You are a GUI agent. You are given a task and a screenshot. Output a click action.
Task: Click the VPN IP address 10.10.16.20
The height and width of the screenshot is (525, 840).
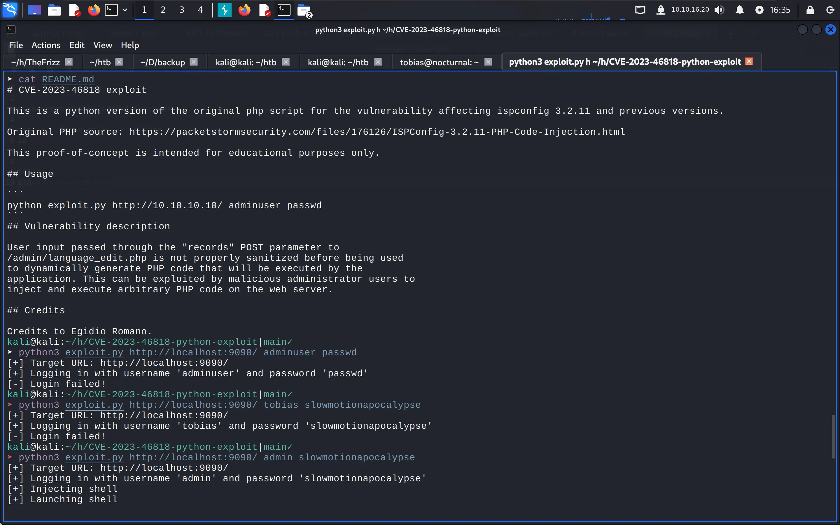(690, 10)
